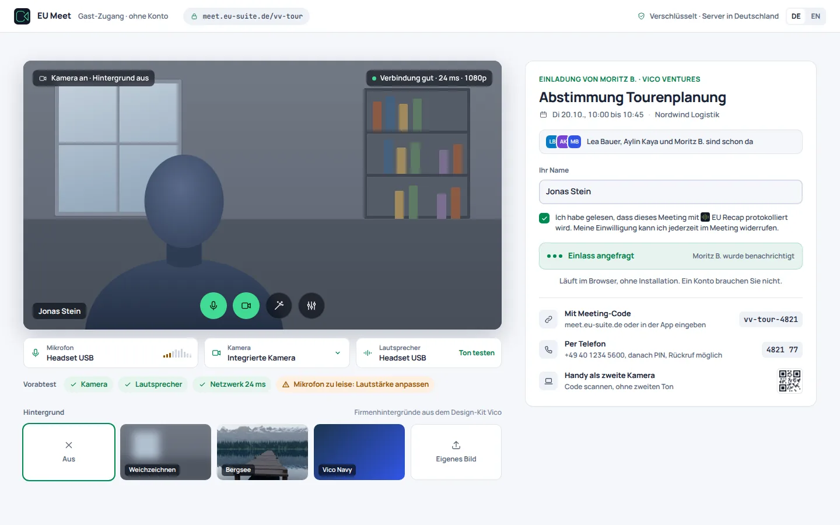Open the Mikrofon Headset USB selector
840x525 pixels.
[x=111, y=353]
